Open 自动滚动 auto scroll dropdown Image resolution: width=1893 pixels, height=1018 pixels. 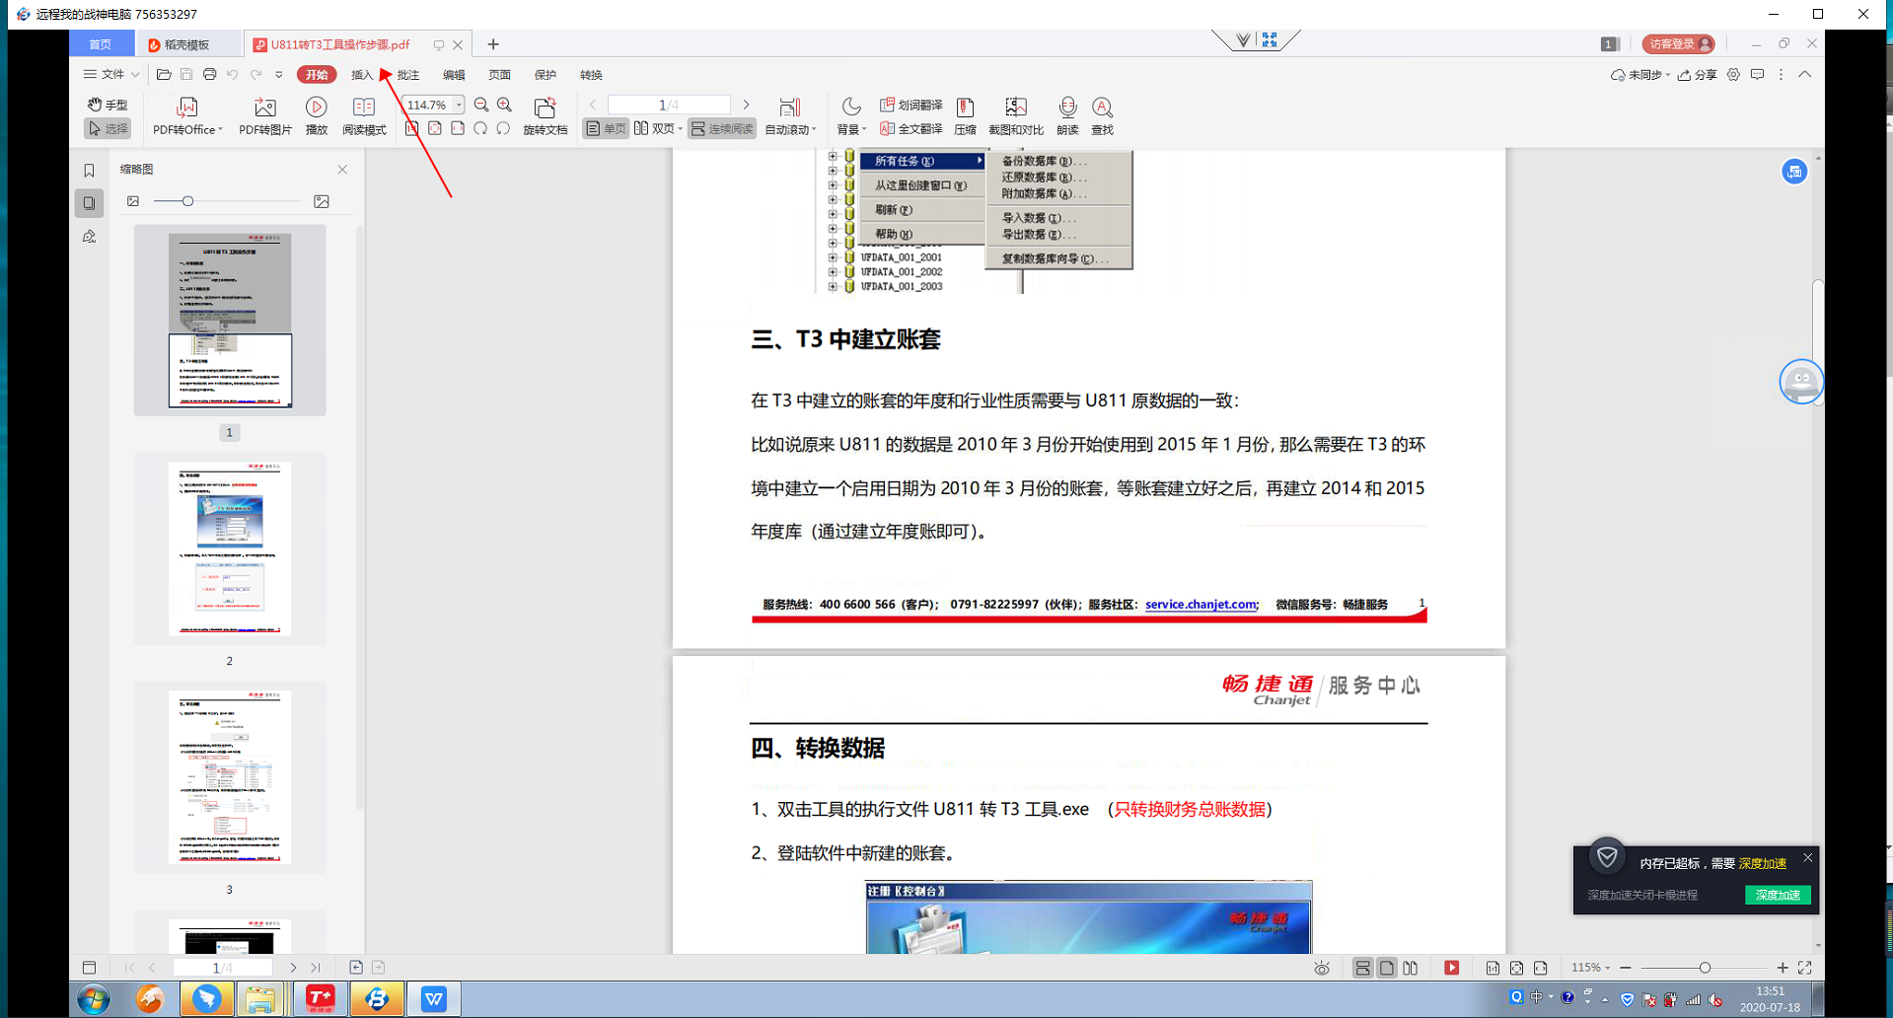(x=790, y=116)
